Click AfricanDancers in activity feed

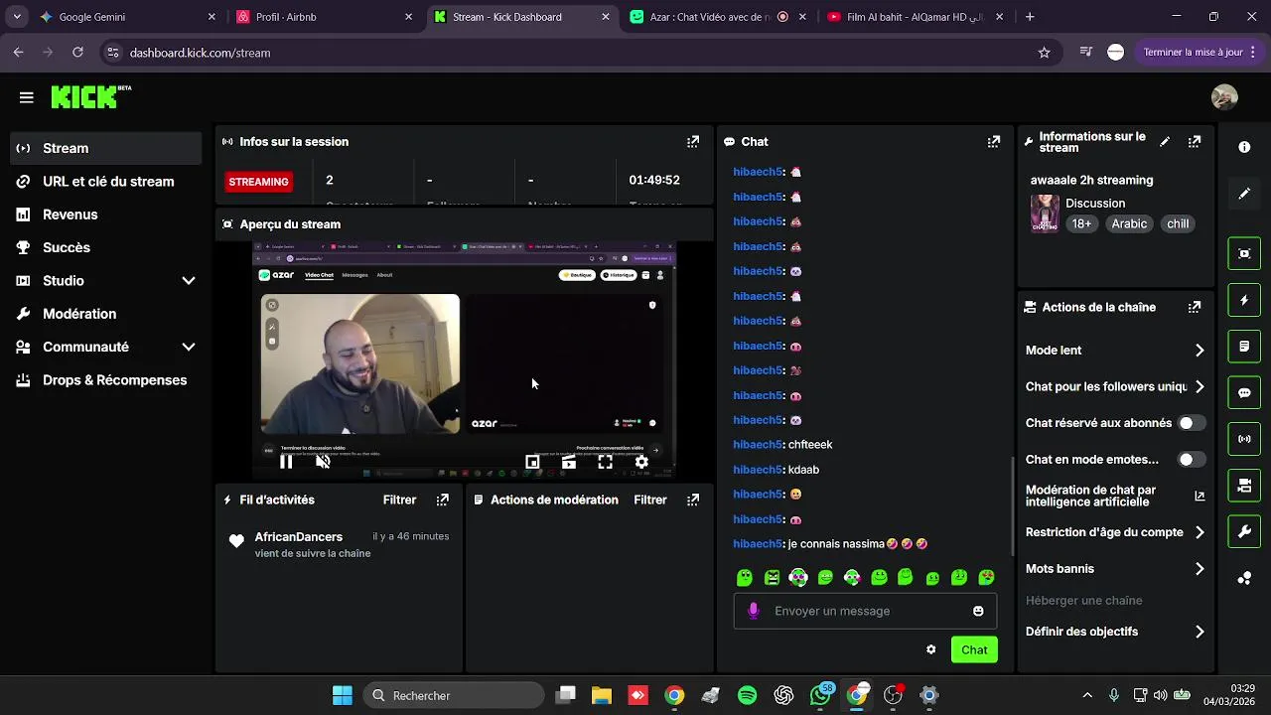299,537
